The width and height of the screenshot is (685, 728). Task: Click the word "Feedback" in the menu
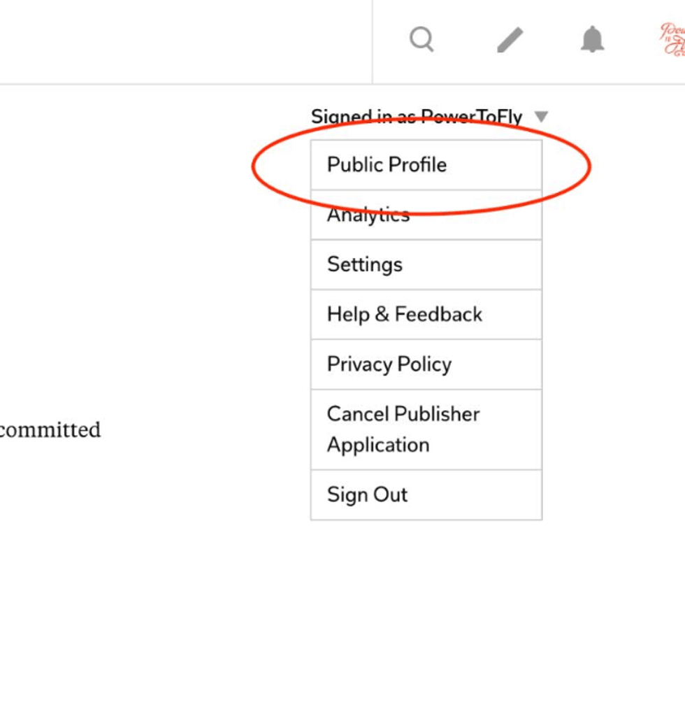[438, 314]
